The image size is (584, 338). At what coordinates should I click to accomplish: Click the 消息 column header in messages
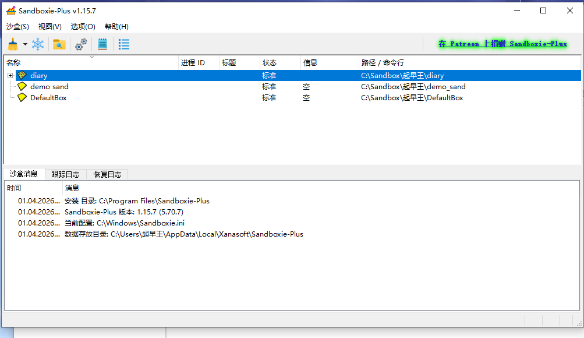tap(321, 188)
